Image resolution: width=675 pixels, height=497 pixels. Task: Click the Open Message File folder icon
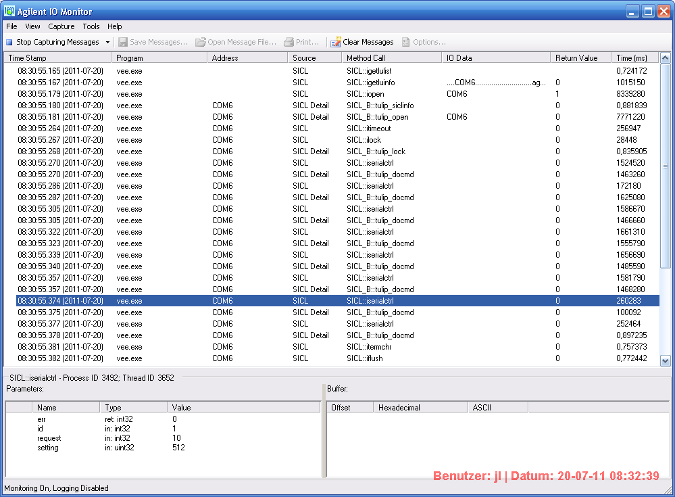click(x=201, y=42)
